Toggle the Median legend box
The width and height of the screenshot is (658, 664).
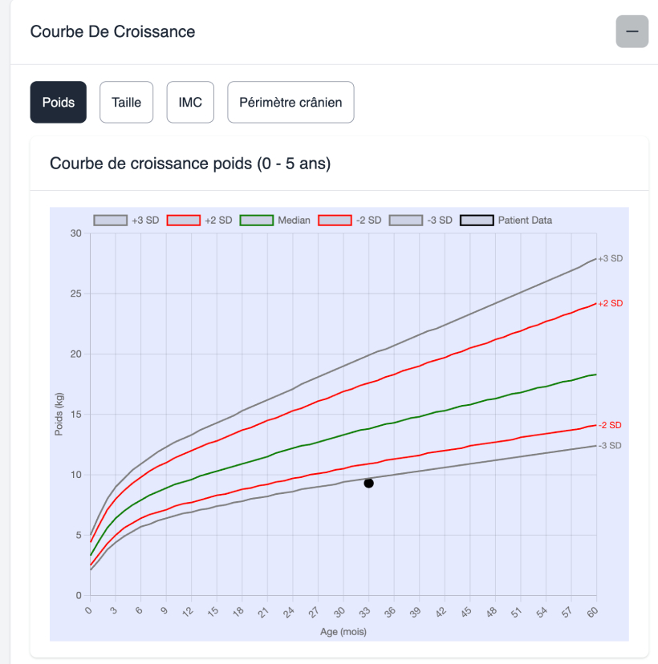tap(258, 221)
